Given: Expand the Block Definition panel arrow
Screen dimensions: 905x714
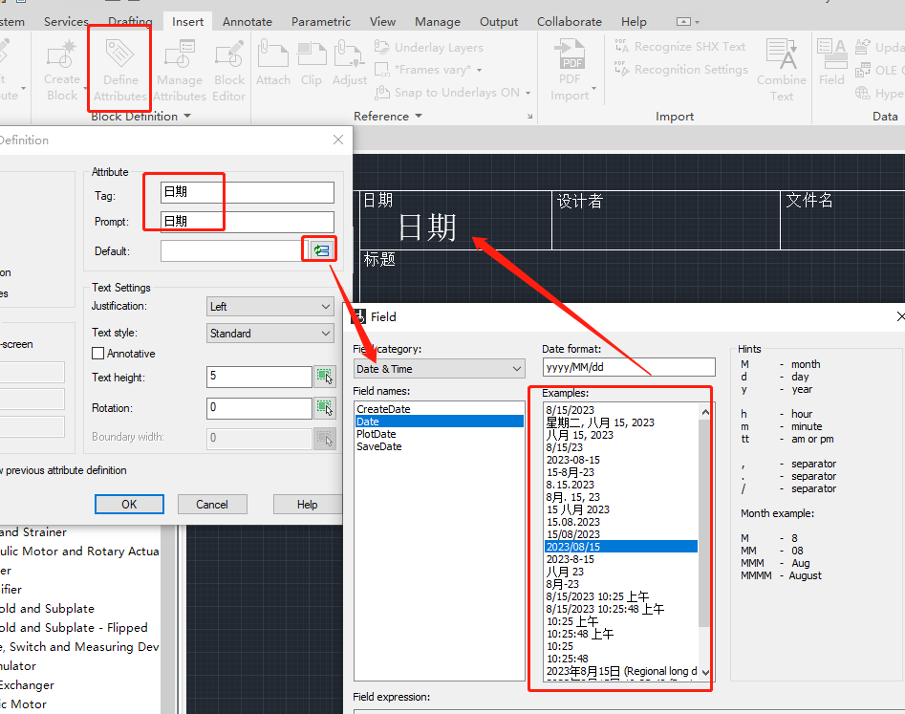Looking at the screenshot, I should pyautogui.click(x=187, y=116).
